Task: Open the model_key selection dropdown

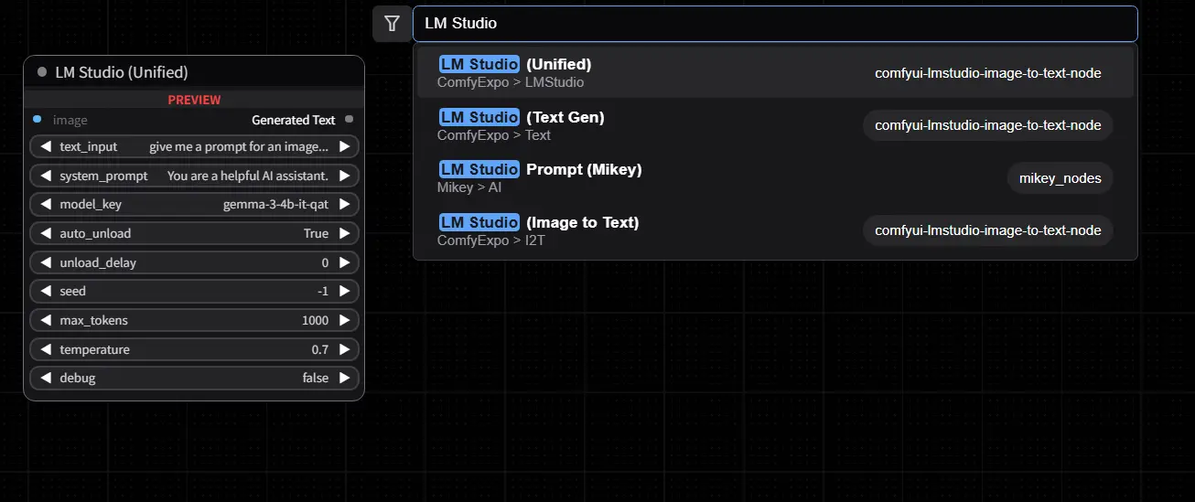Action: pyautogui.click(x=194, y=205)
